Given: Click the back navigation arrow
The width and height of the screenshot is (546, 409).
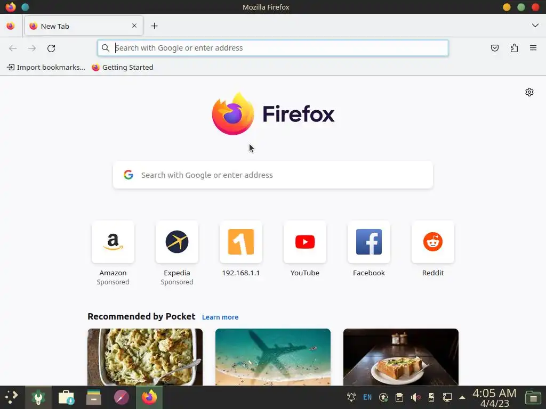Looking at the screenshot, I should [13, 48].
